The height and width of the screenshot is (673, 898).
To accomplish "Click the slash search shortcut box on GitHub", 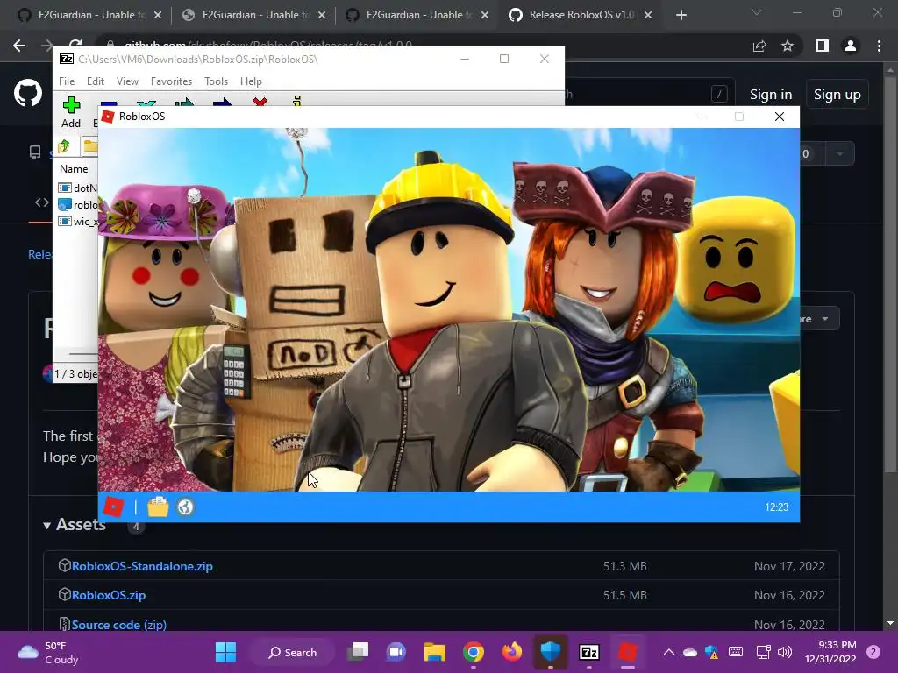I will [719, 94].
